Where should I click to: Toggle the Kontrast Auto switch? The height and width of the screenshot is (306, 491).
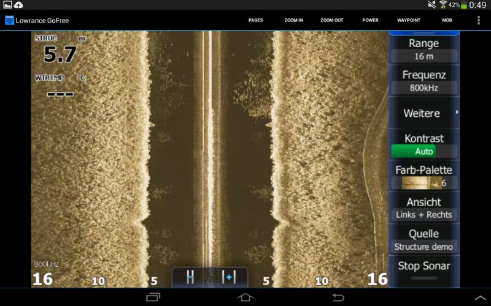coord(423,151)
